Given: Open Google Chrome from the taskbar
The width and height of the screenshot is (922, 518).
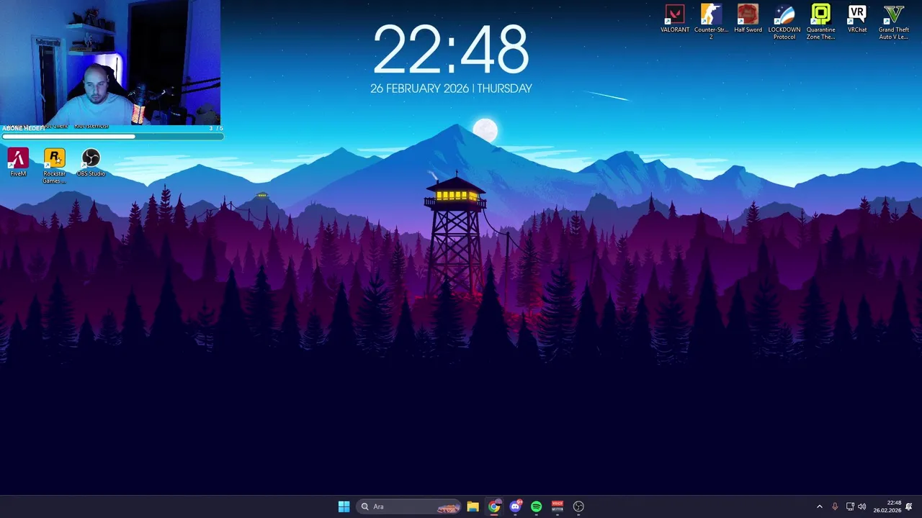Looking at the screenshot, I should pyautogui.click(x=494, y=506).
